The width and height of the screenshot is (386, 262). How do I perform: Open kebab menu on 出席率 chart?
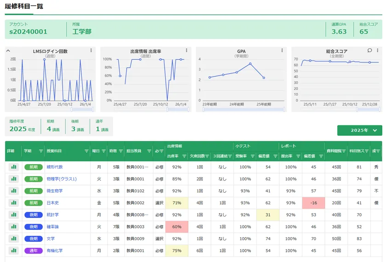point(187,50)
